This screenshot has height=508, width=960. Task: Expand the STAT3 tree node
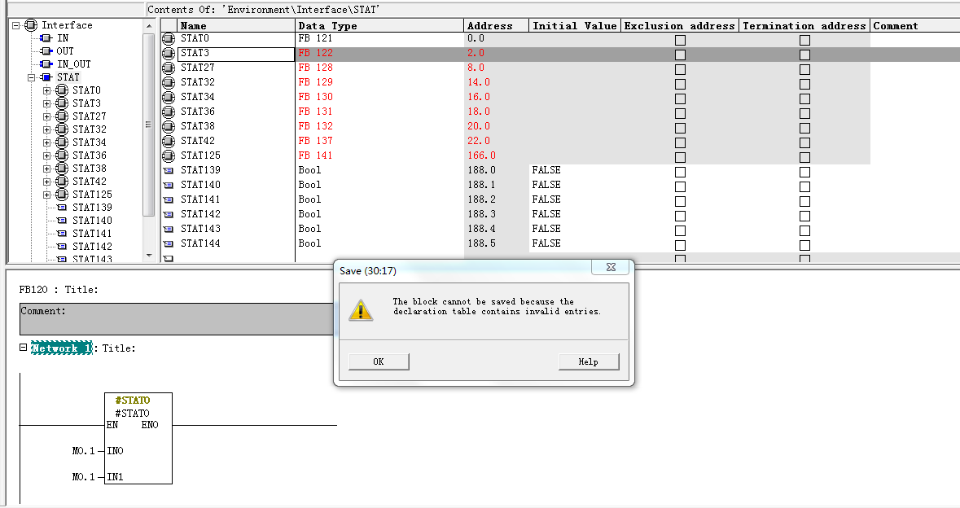point(47,103)
